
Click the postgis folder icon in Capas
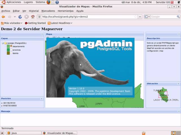click(x=6, y=43)
